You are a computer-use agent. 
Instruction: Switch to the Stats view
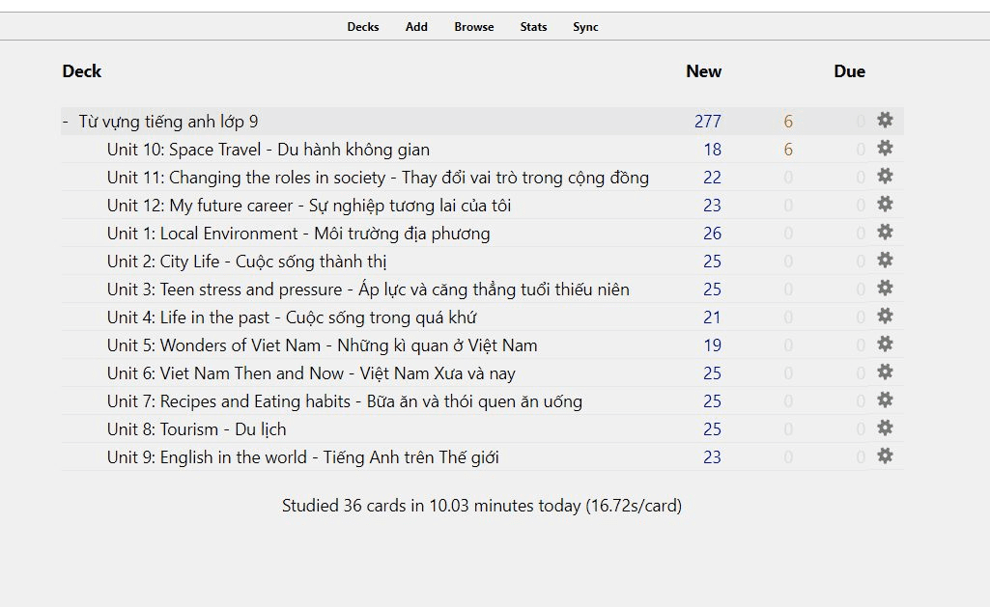coord(533,27)
